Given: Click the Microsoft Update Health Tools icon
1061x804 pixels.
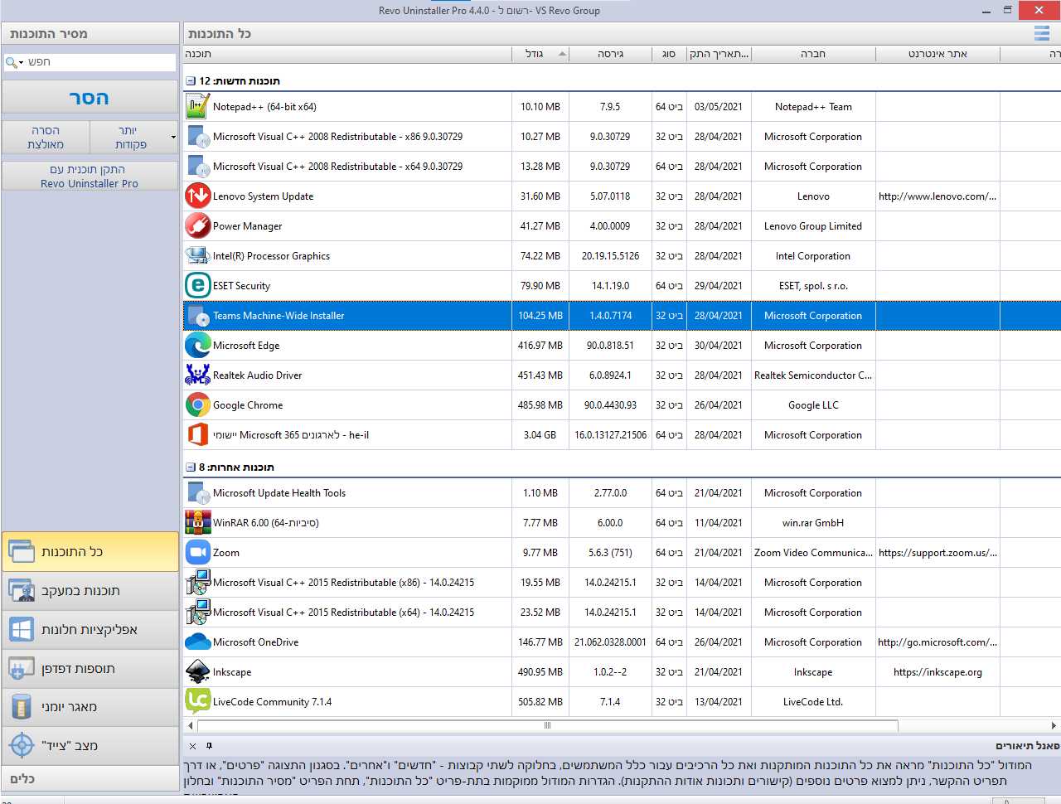Looking at the screenshot, I should click(197, 493).
